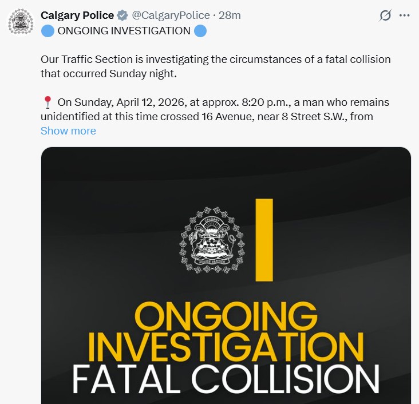Viewport: 419px width, 404px height.
Task: Open the three-dot More options menu
Action: [x=404, y=16]
